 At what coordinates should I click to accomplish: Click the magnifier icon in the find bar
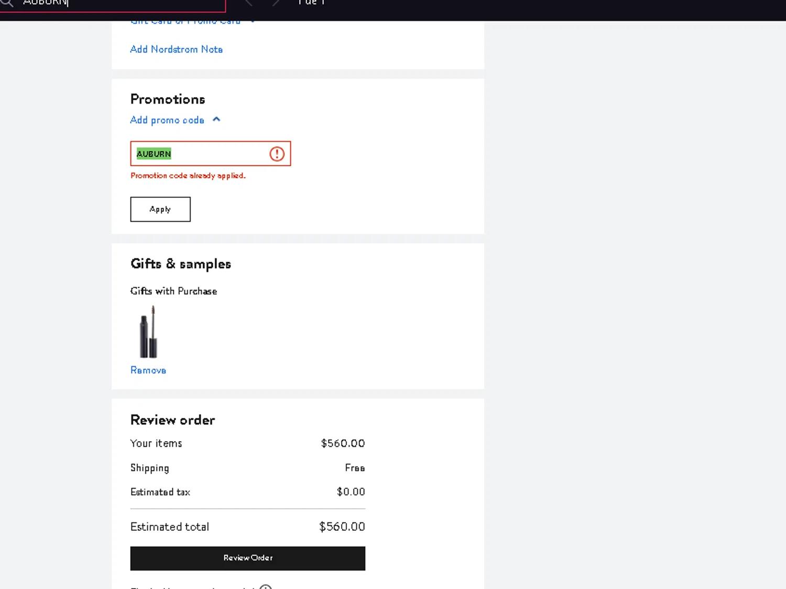pyautogui.click(x=6, y=3)
